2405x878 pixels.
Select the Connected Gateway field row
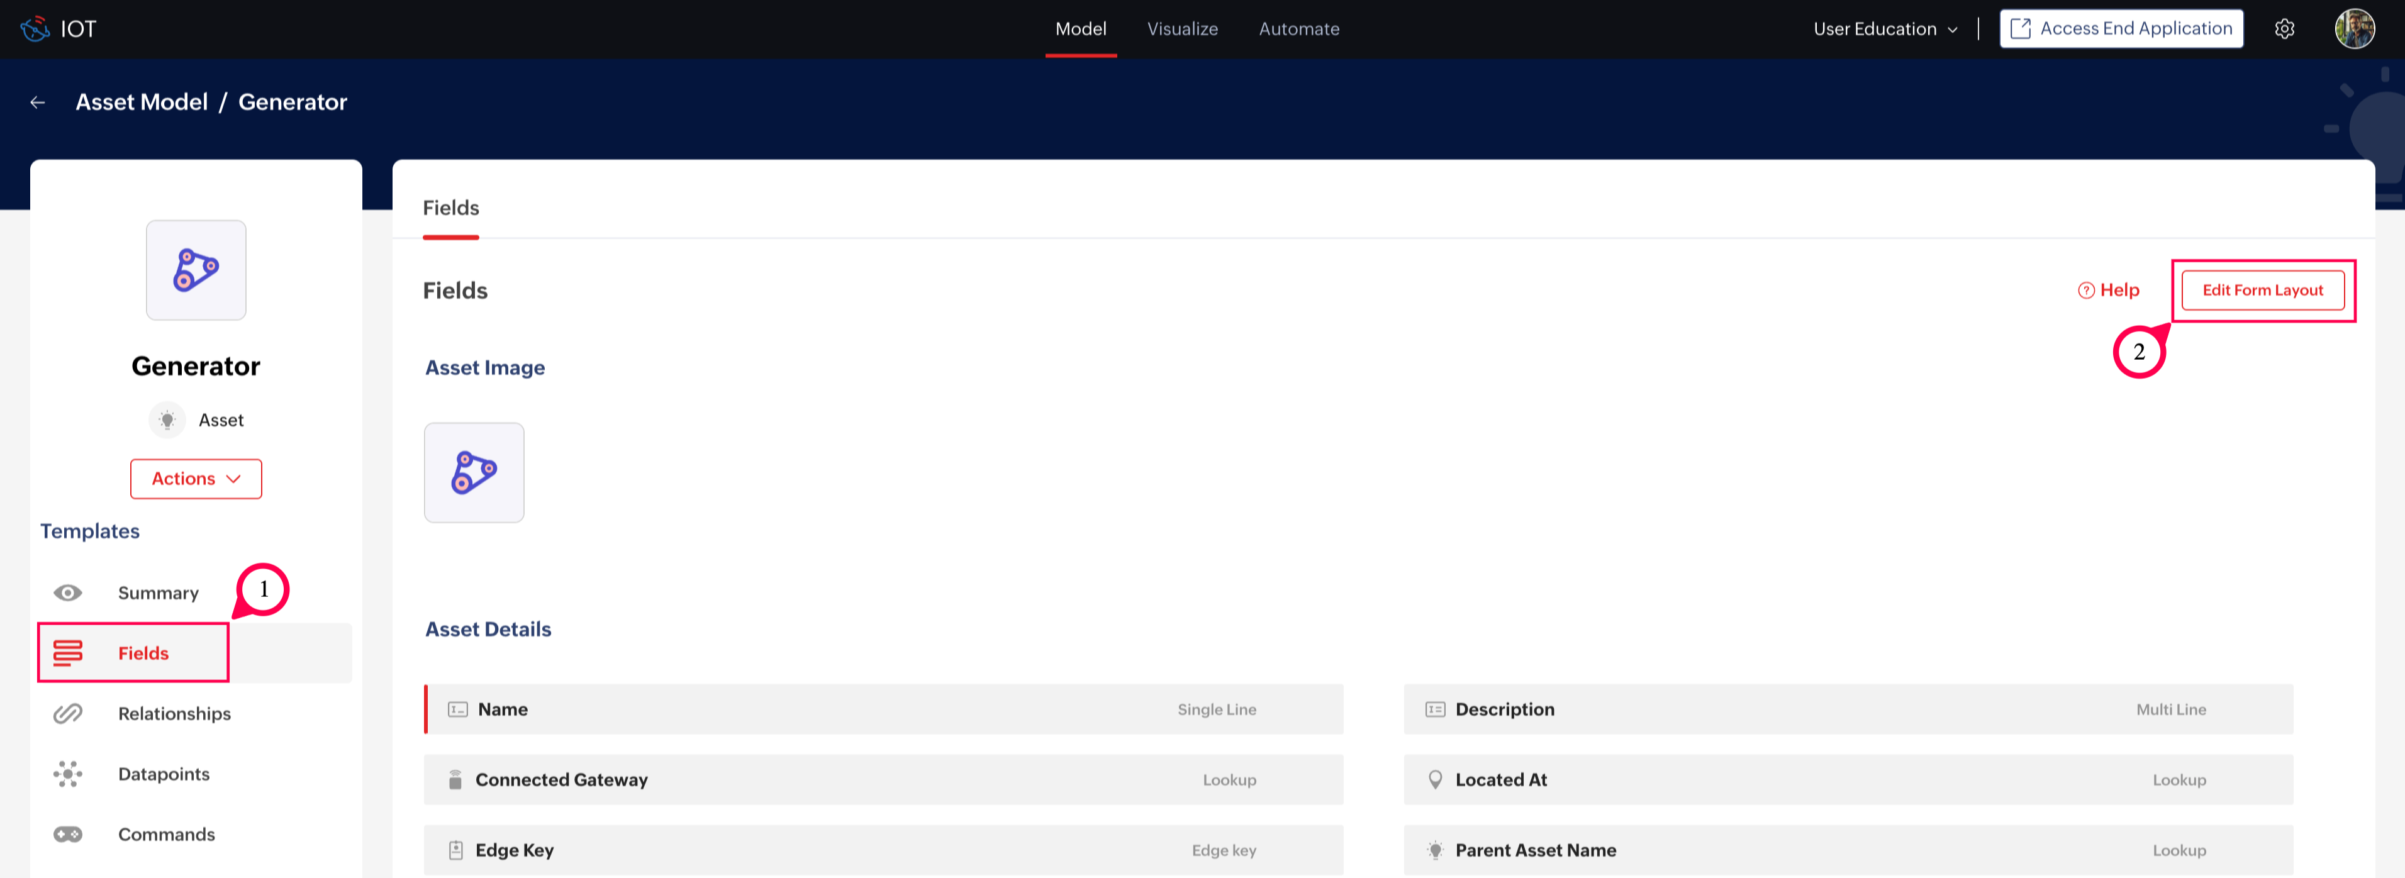[882, 780]
